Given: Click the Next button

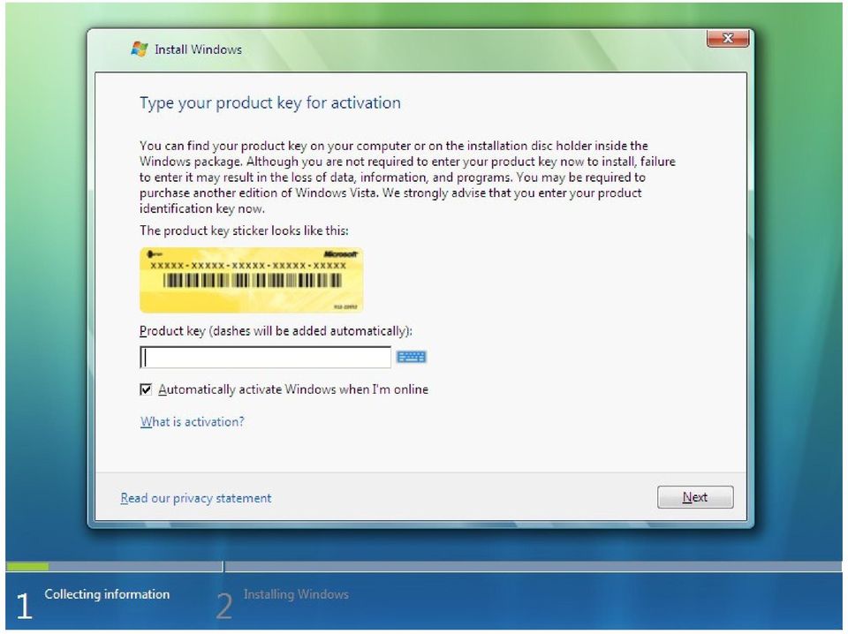Looking at the screenshot, I should [695, 497].
